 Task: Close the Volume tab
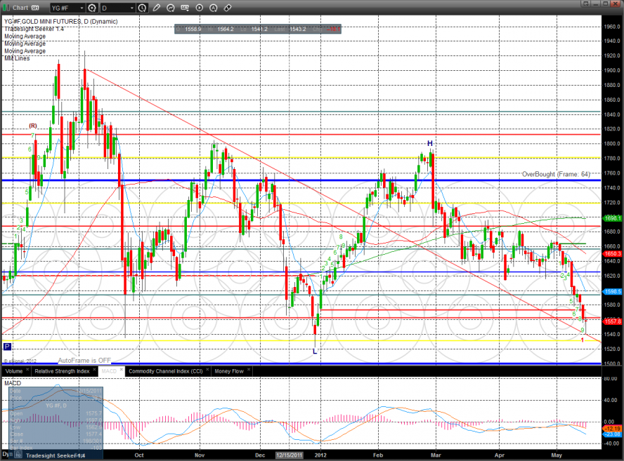click(29, 370)
